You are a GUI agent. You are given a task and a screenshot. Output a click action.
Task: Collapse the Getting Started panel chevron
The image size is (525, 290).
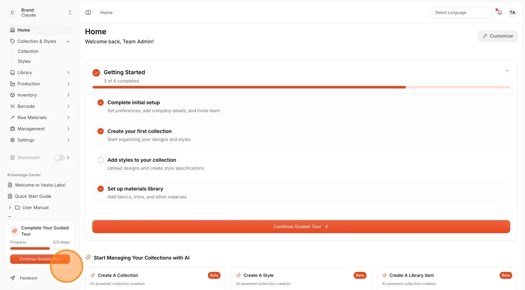[507, 70]
